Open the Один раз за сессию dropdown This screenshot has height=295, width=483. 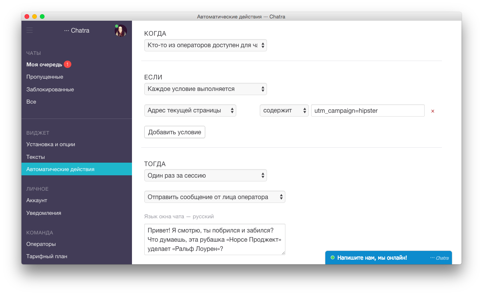[205, 176]
